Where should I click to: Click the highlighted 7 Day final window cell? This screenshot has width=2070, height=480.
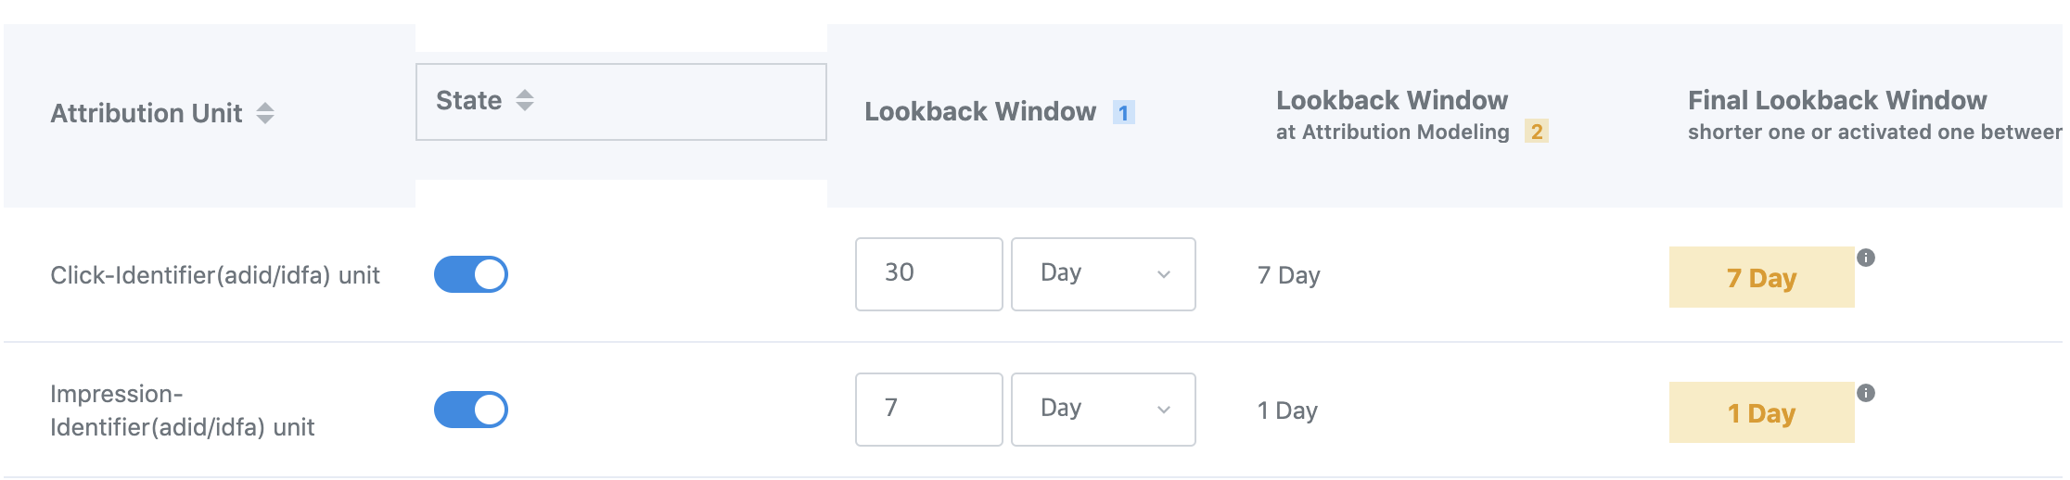pyautogui.click(x=1761, y=277)
